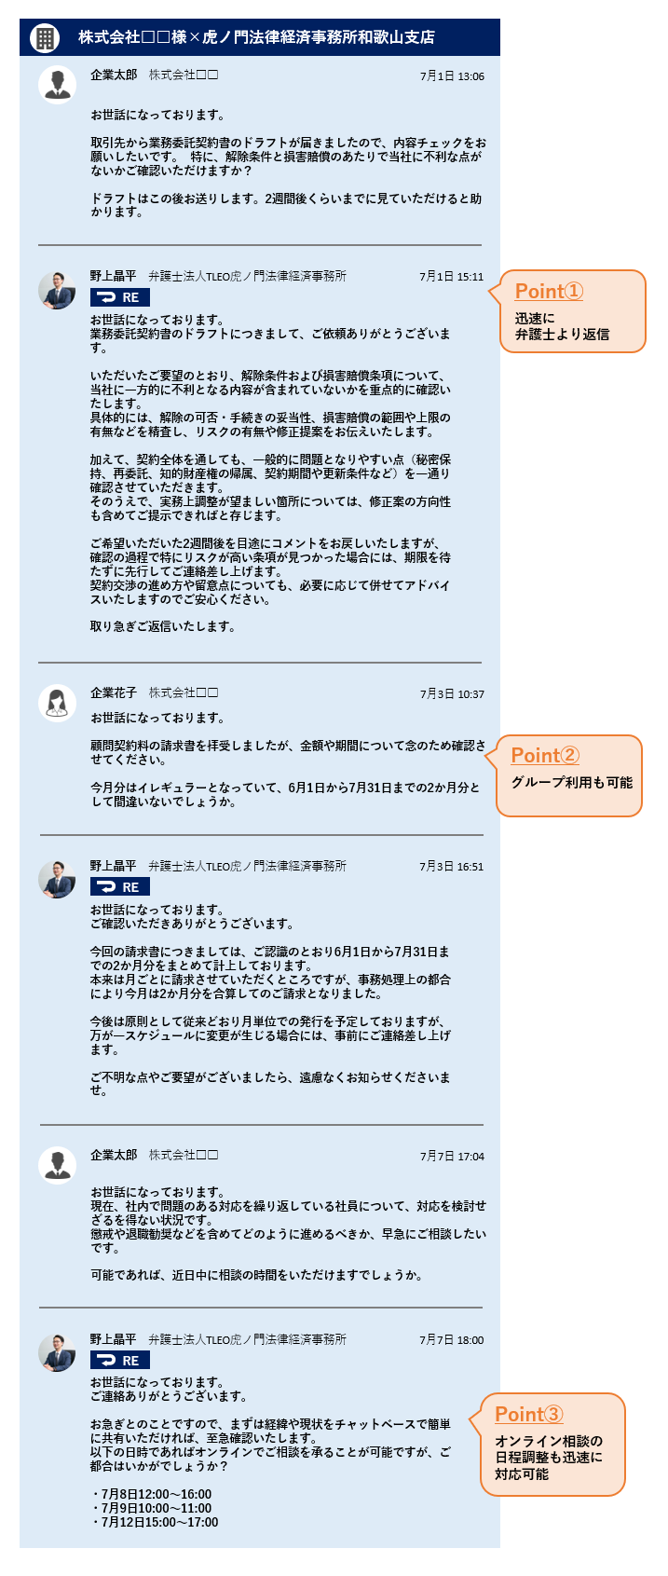Screen dimensions: 668x1576
Task: Click the 7月3日 10:37 timestamp
Action: [452, 694]
